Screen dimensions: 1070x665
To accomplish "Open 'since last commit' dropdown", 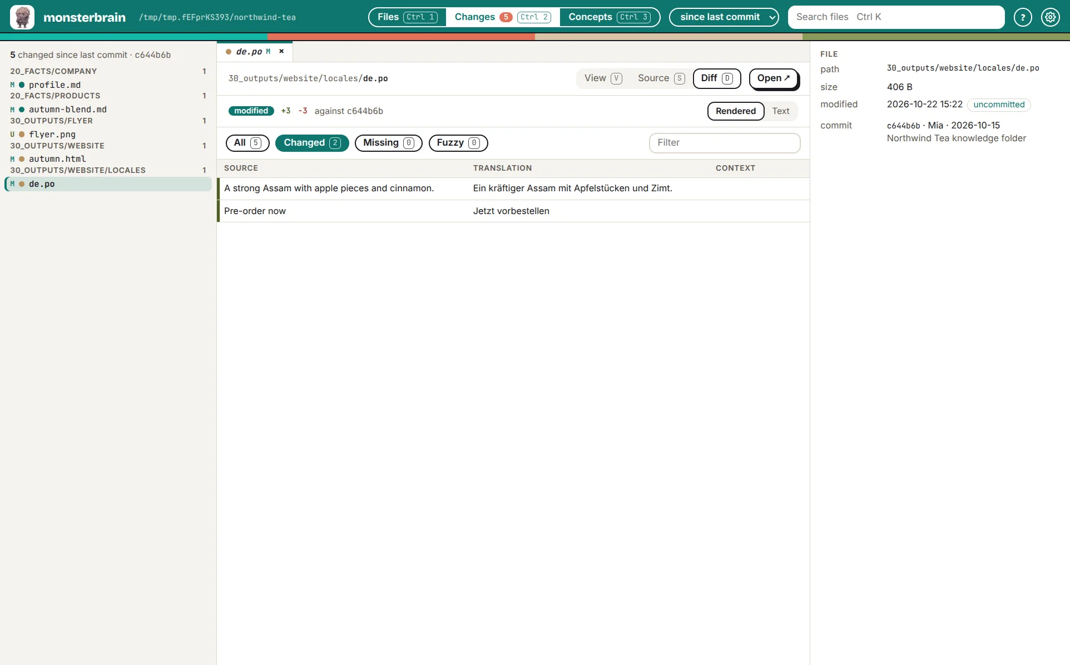I will coord(724,17).
